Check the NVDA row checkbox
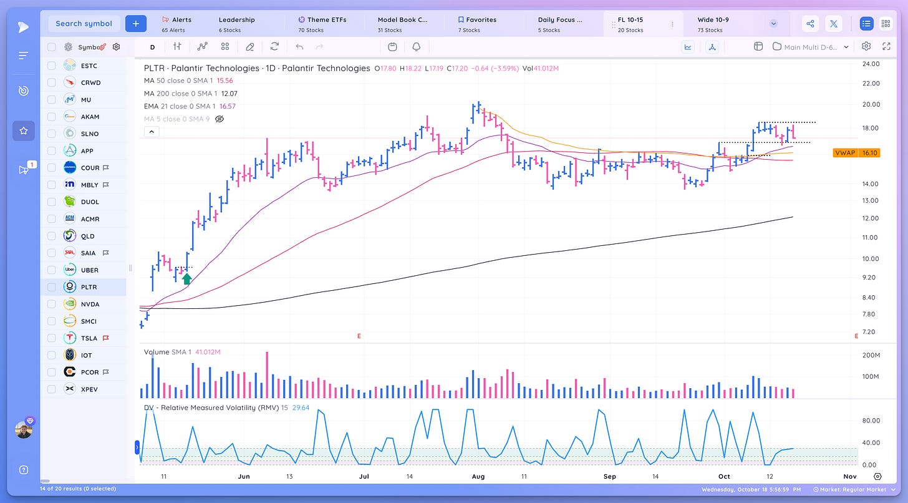908x503 pixels. point(51,304)
